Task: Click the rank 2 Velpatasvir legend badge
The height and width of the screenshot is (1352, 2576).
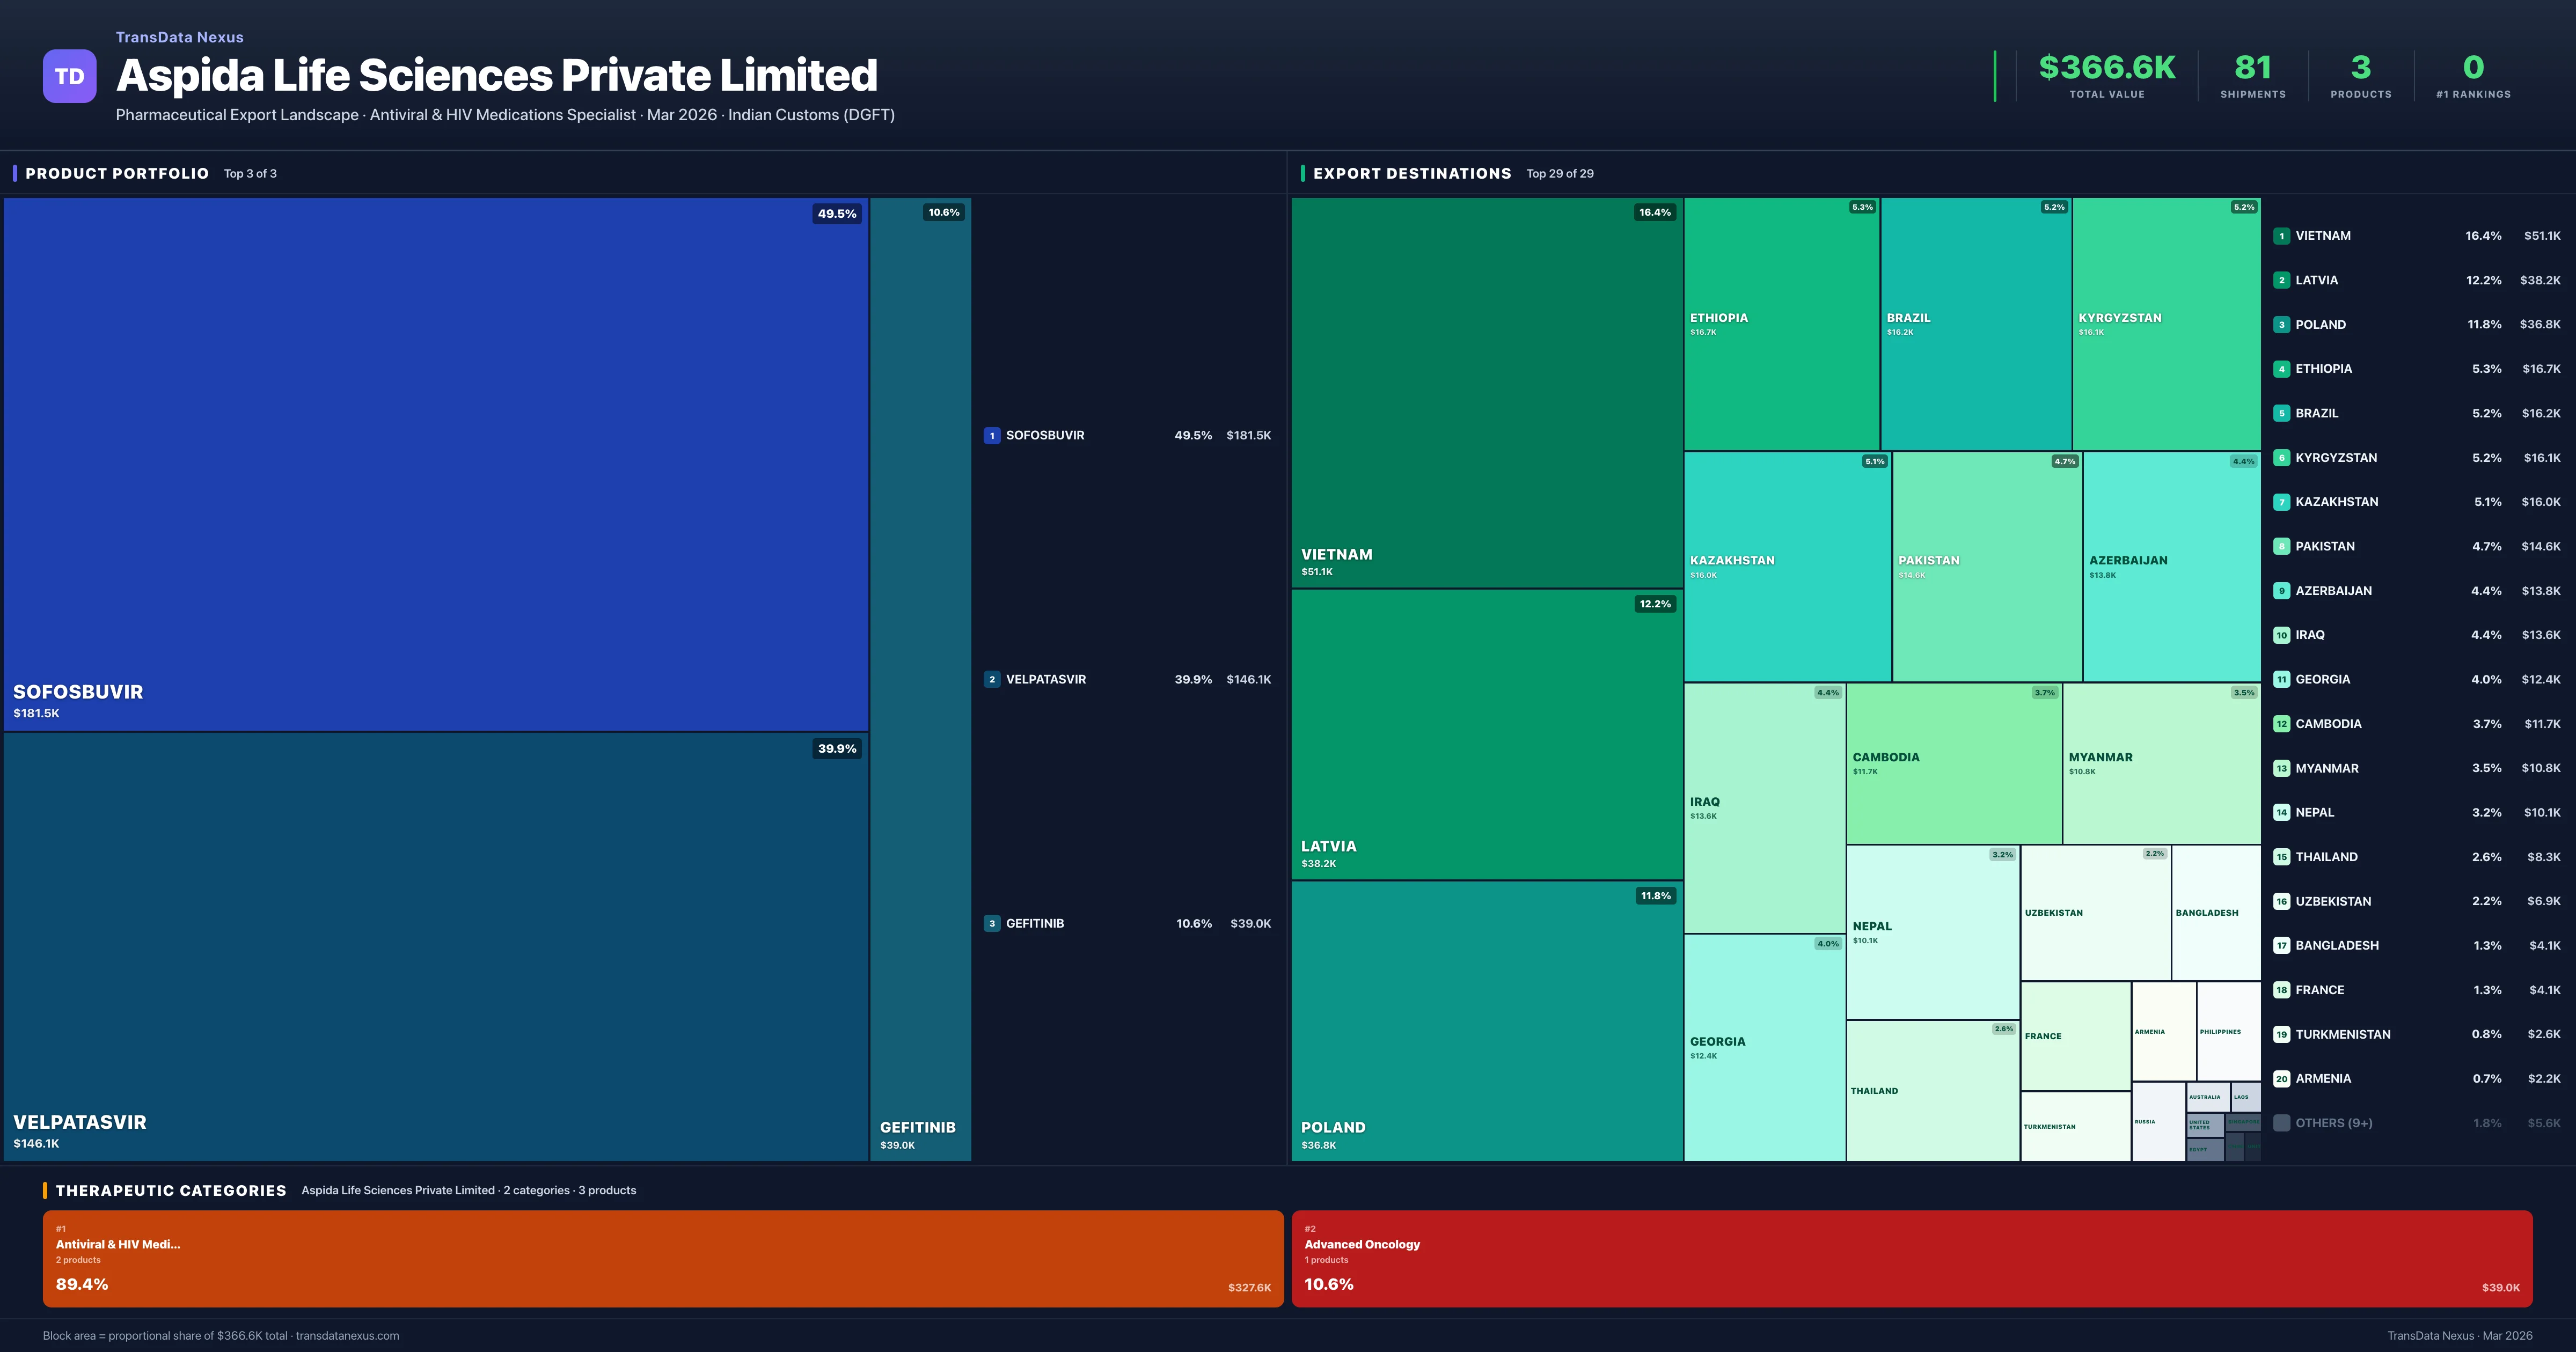Action: pyautogui.click(x=991, y=680)
